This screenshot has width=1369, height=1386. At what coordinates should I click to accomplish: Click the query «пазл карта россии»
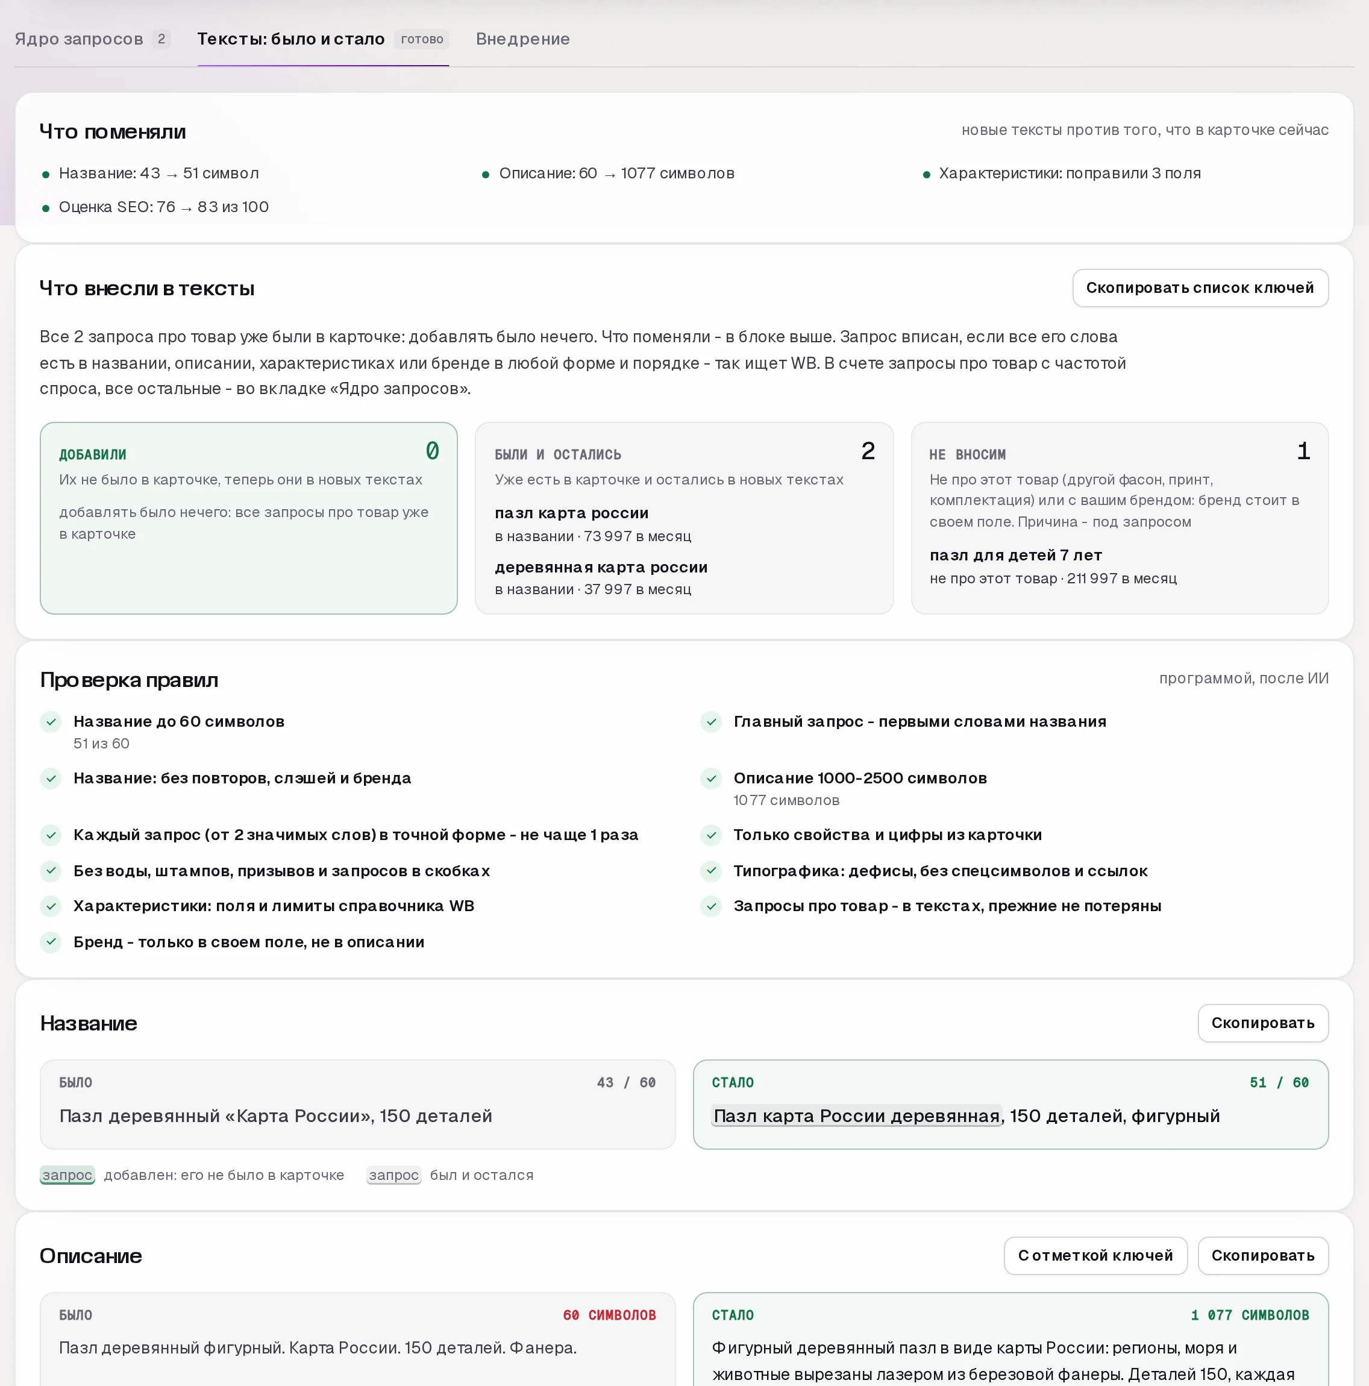(x=571, y=513)
